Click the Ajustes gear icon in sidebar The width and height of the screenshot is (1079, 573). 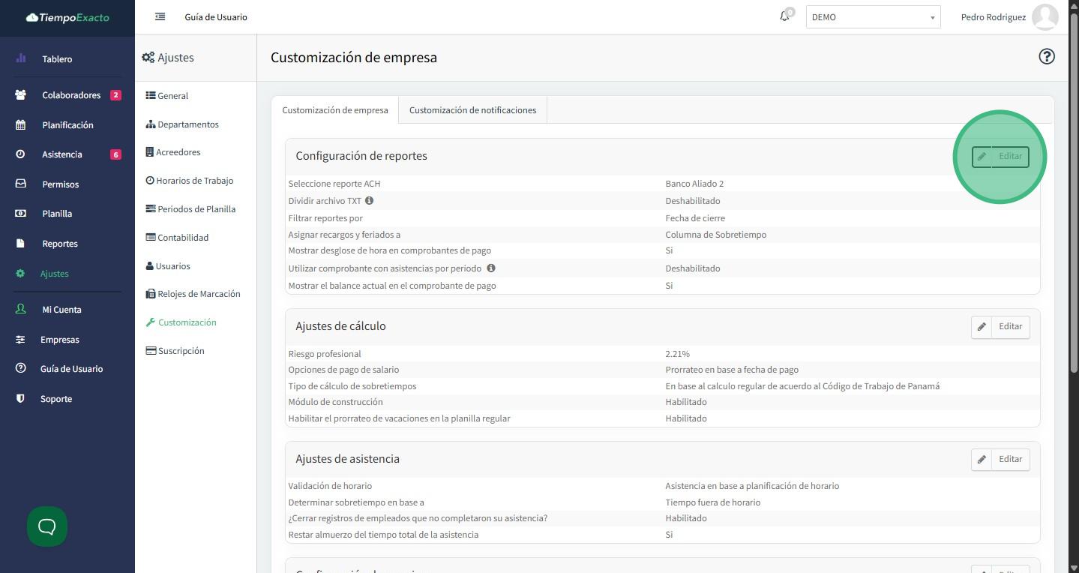click(20, 274)
